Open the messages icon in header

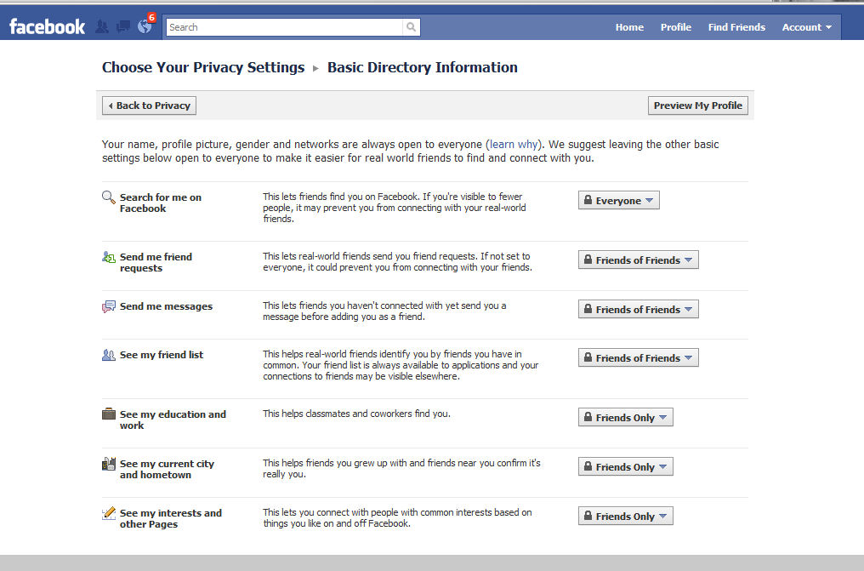tap(123, 26)
